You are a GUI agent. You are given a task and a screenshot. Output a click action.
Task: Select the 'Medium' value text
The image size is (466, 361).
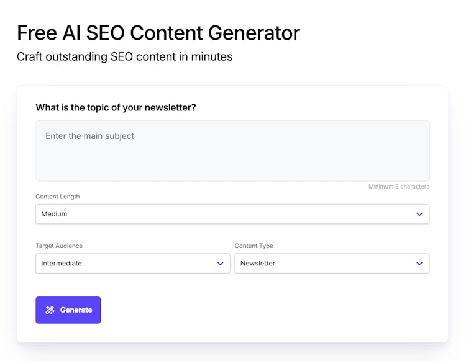coord(54,214)
